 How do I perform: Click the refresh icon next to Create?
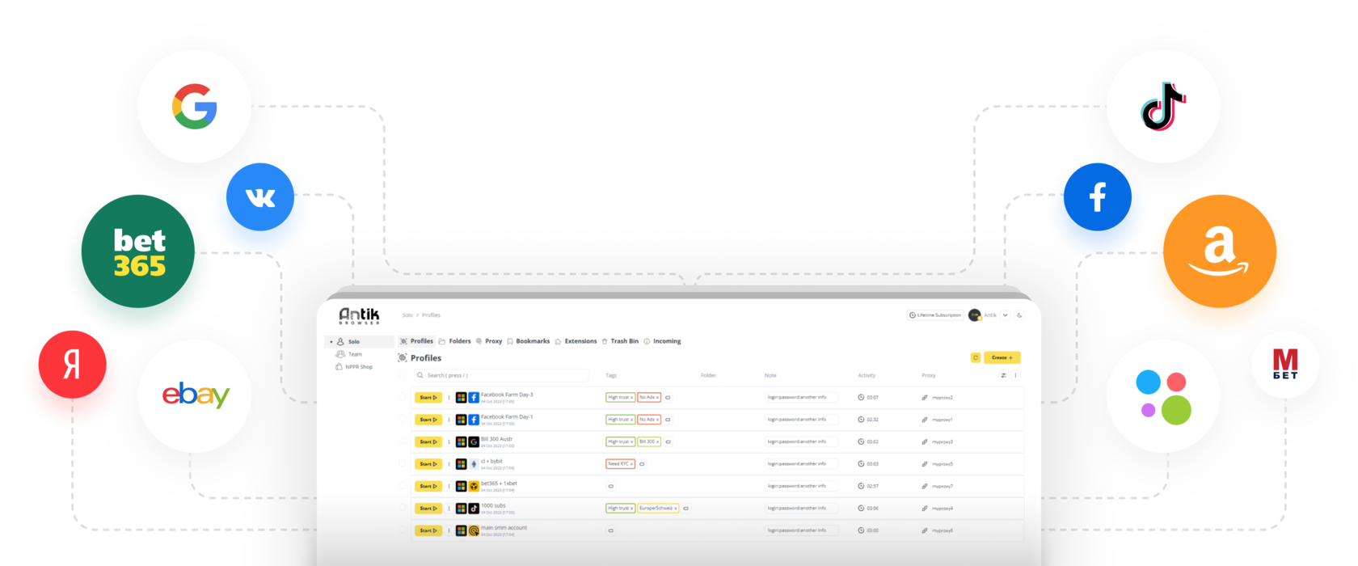(x=976, y=357)
